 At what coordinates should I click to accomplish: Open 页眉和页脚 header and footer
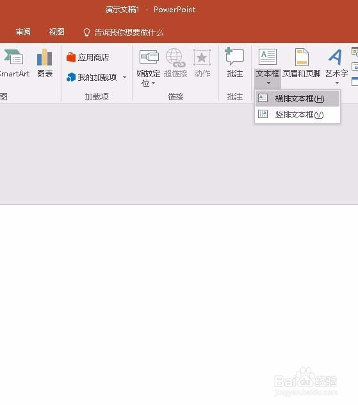(302, 63)
